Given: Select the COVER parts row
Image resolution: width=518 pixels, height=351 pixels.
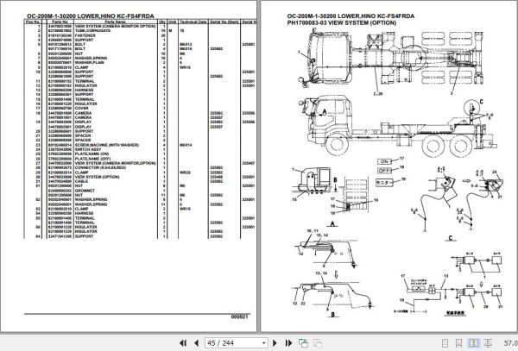Looking at the screenshot, I should coord(140,108).
